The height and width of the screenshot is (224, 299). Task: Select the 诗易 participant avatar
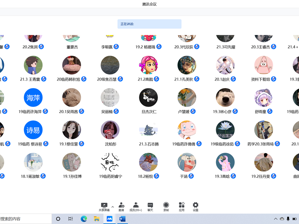coord(33,130)
